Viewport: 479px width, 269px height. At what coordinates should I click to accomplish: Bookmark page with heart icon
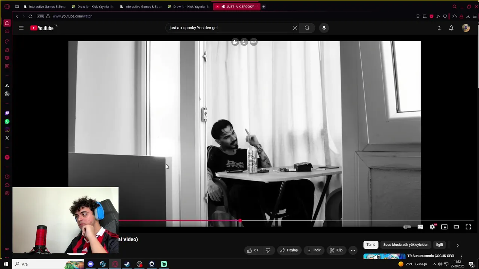point(445,16)
